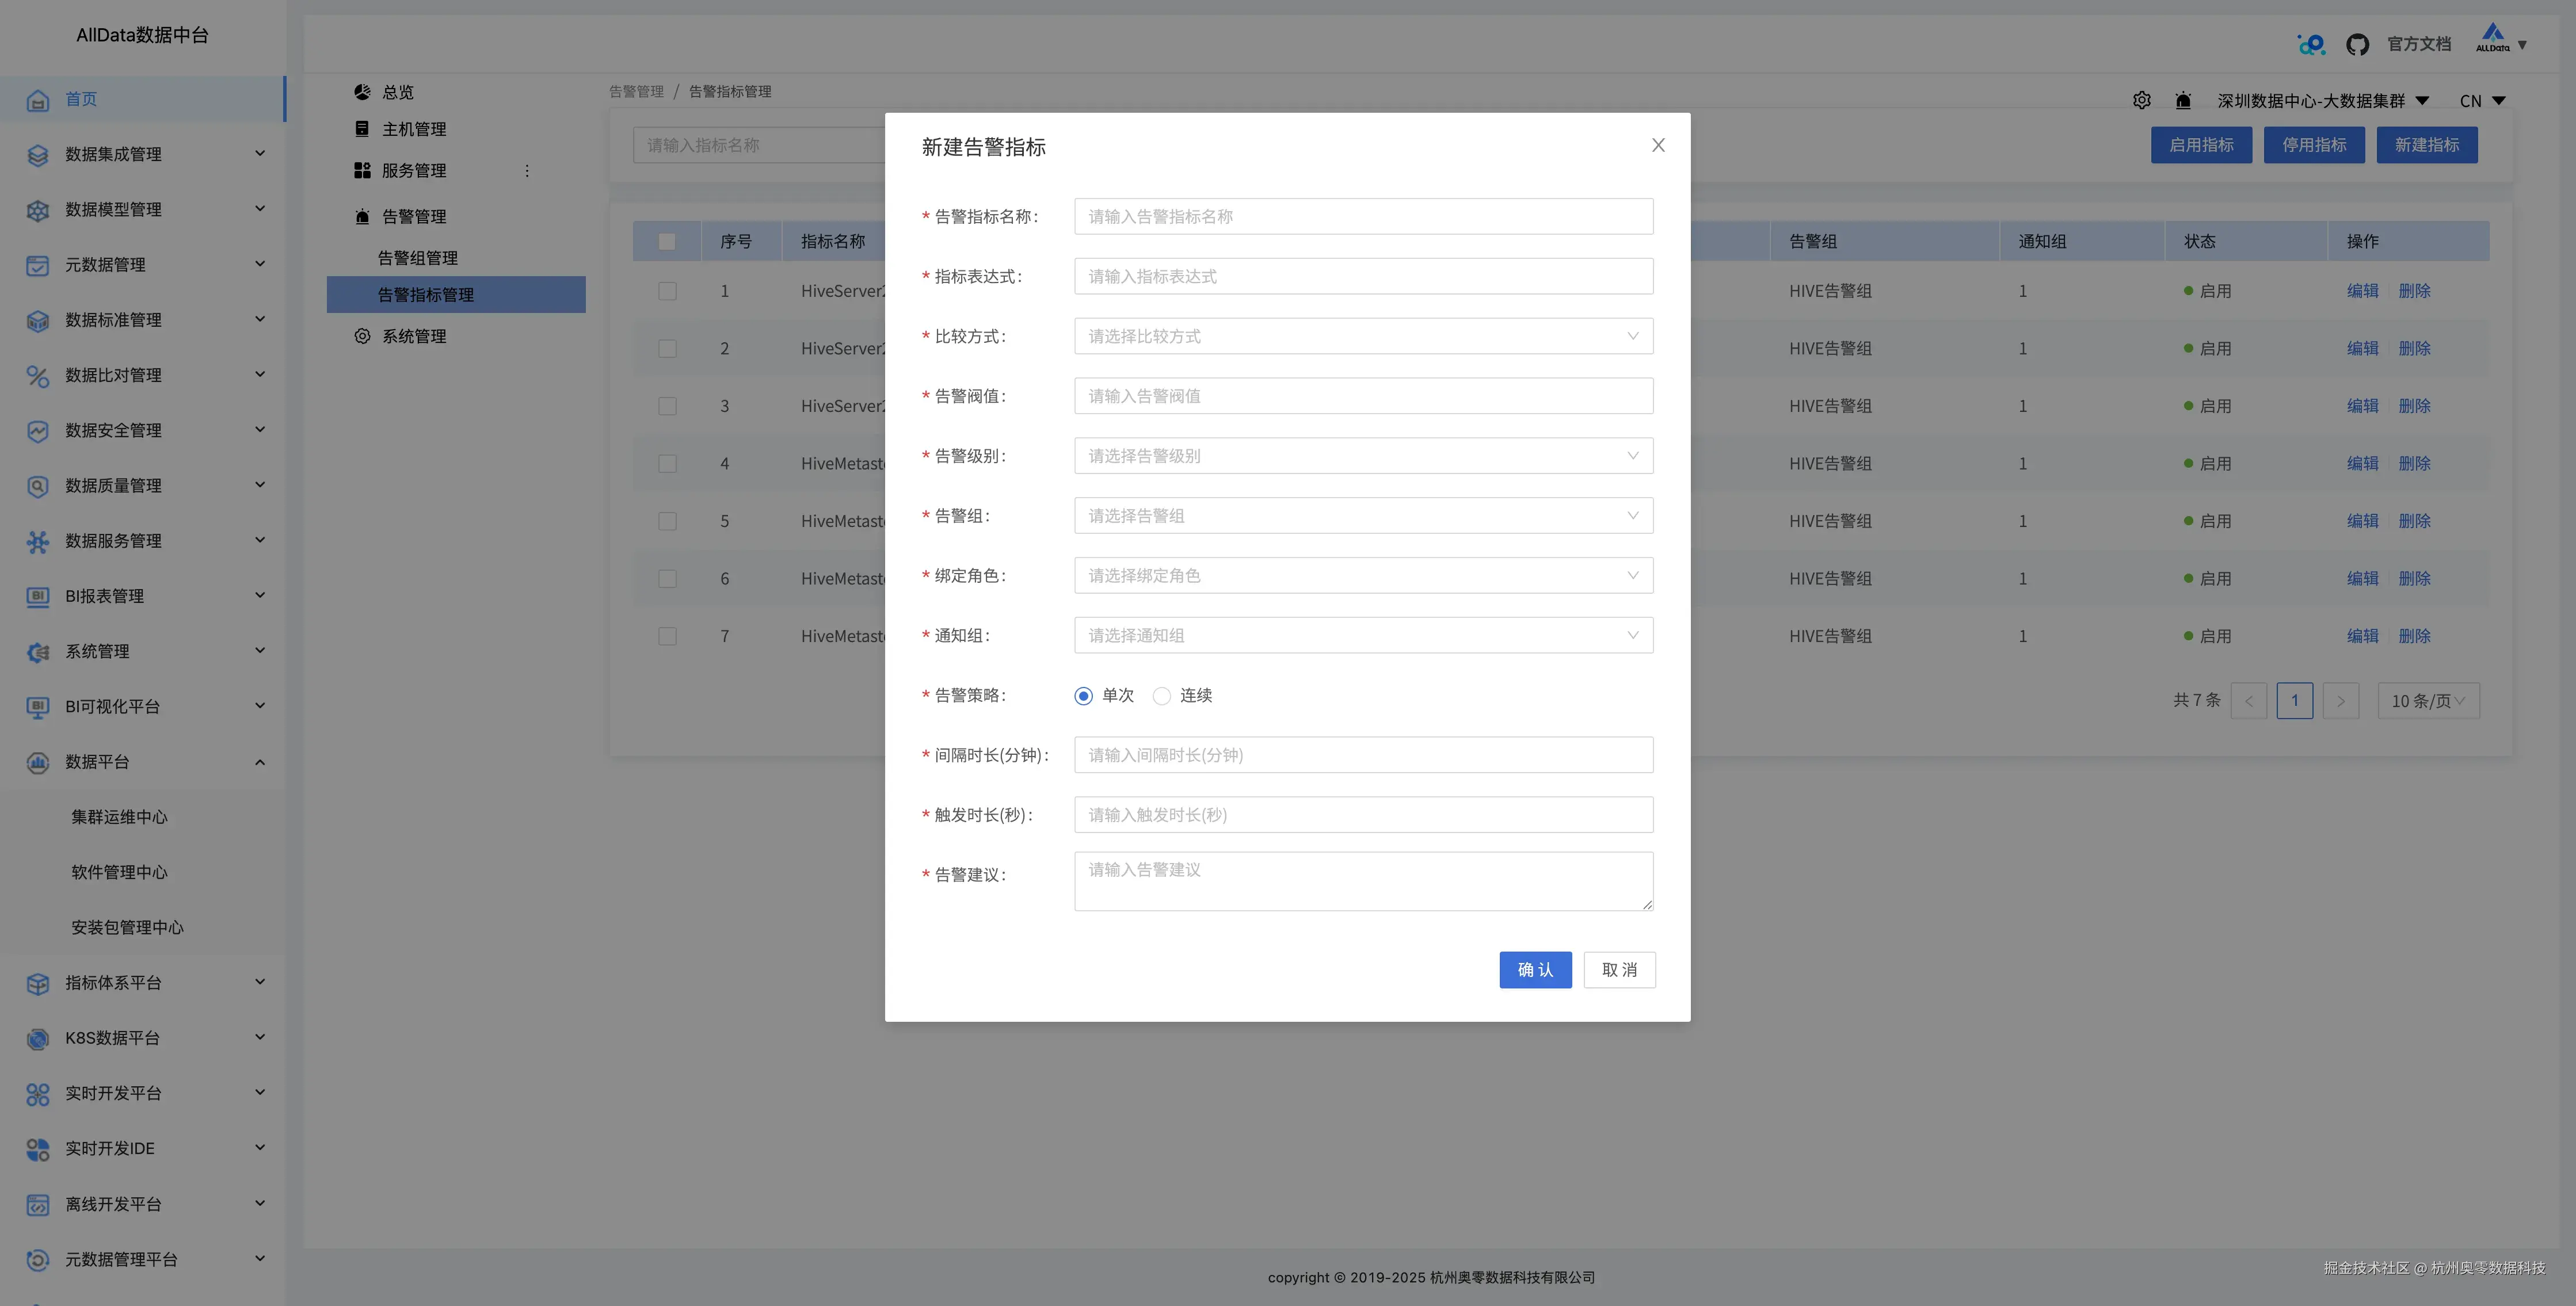Select the 单次 alert strategy option
Viewport: 2576px width, 1306px height.
tap(1083, 695)
